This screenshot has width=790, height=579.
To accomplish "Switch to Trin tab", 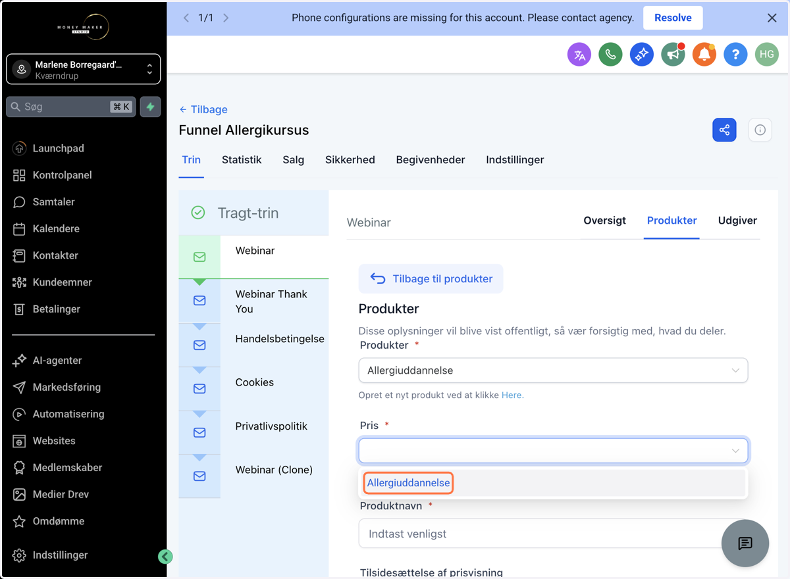I will click(x=191, y=160).
